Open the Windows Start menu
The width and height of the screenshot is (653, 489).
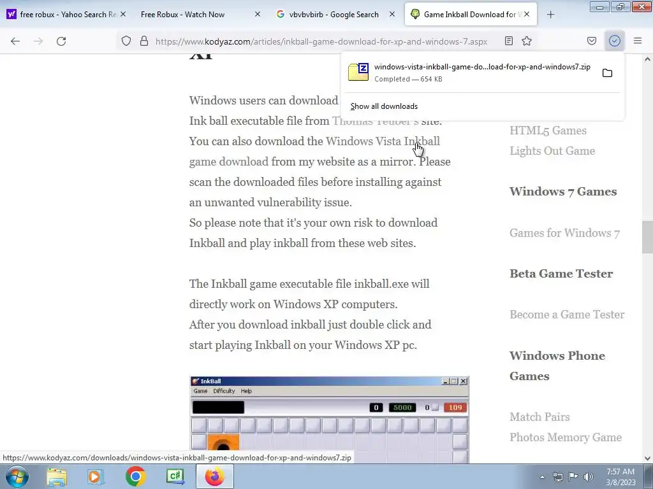[17, 476]
